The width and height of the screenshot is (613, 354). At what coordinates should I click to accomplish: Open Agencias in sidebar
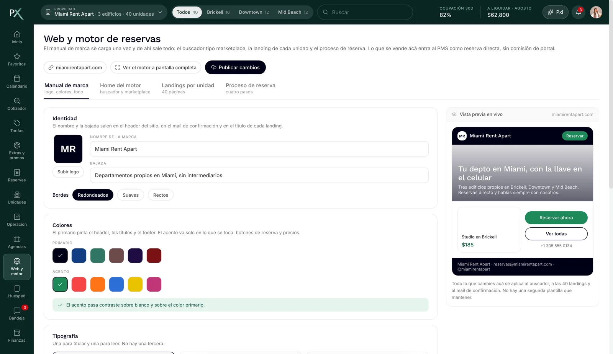[17, 242]
